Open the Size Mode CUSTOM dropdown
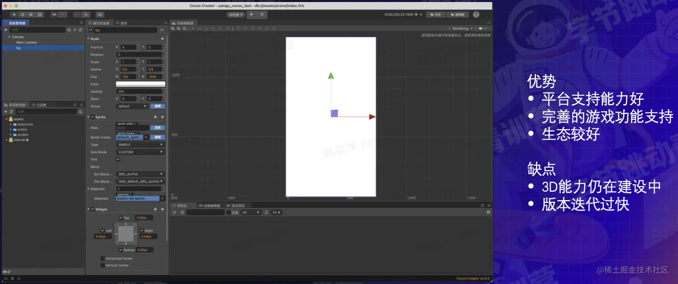The image size is (678, 284). pos(140,152)
